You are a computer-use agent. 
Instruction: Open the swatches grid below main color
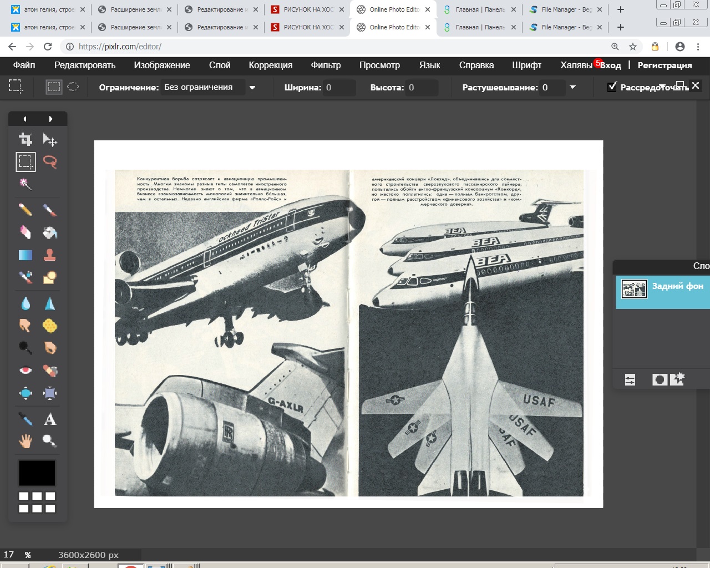(37, 502)
